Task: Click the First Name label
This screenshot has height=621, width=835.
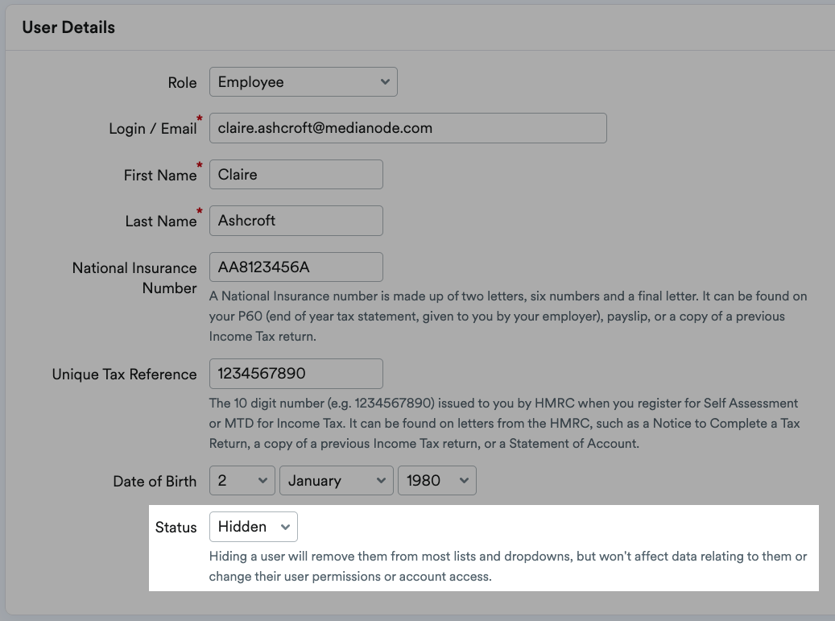Action: (x=160, y=176)
